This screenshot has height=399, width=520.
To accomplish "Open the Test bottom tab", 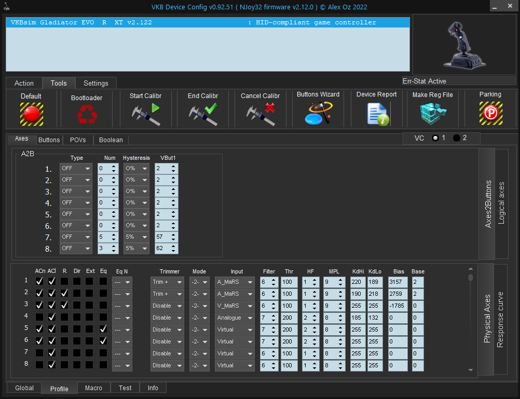I will pyautogui.click(x=125, y=388).
